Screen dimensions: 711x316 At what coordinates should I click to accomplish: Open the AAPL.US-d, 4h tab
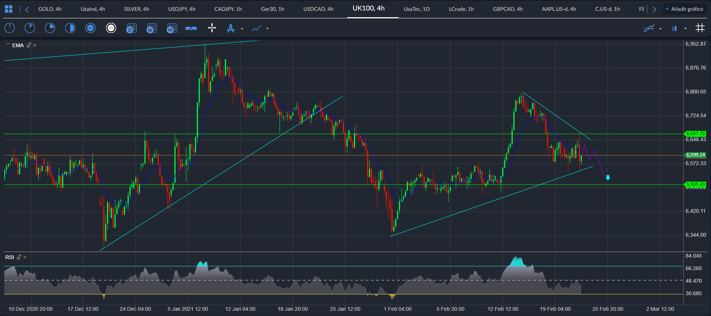click(x=559, y=9)
